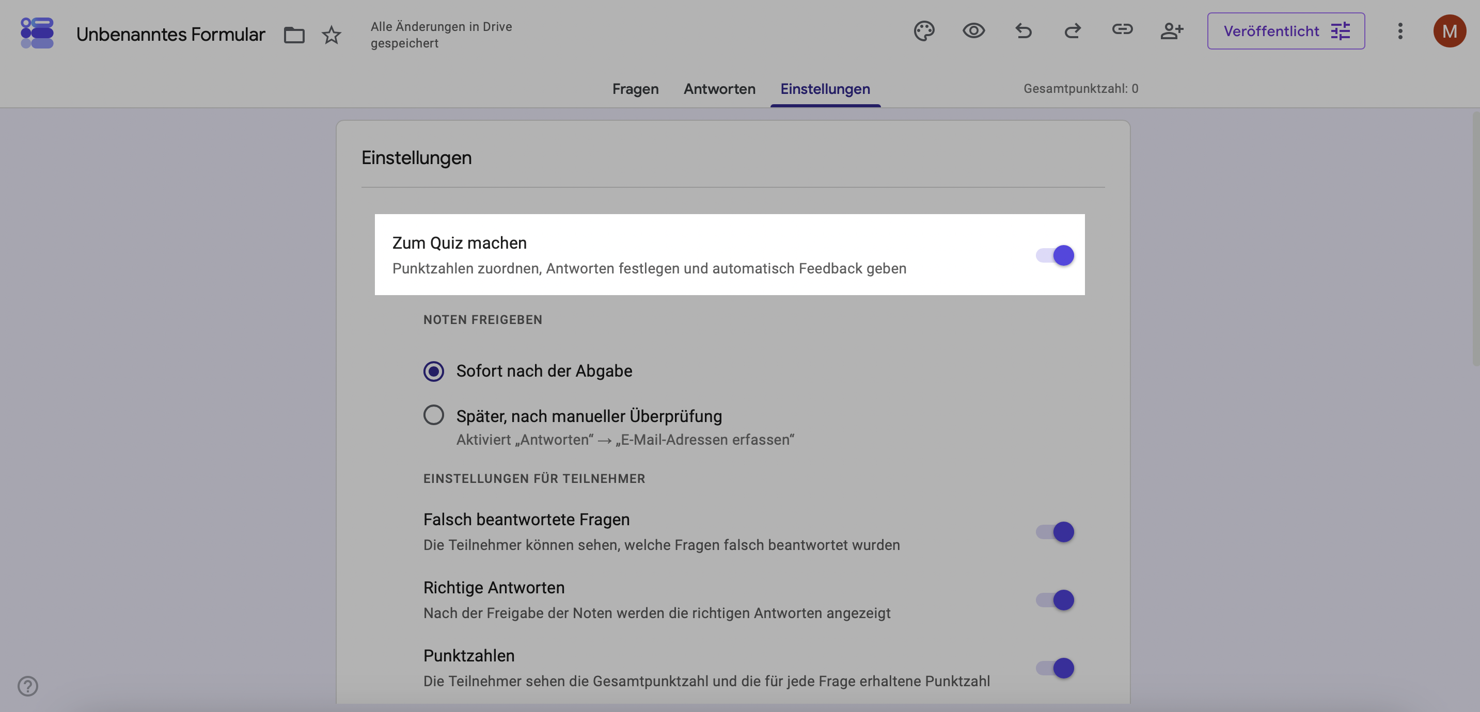Screen dimensions: 1480x712
Task: Preview the form with the eye icon
Action: point(973,30)
